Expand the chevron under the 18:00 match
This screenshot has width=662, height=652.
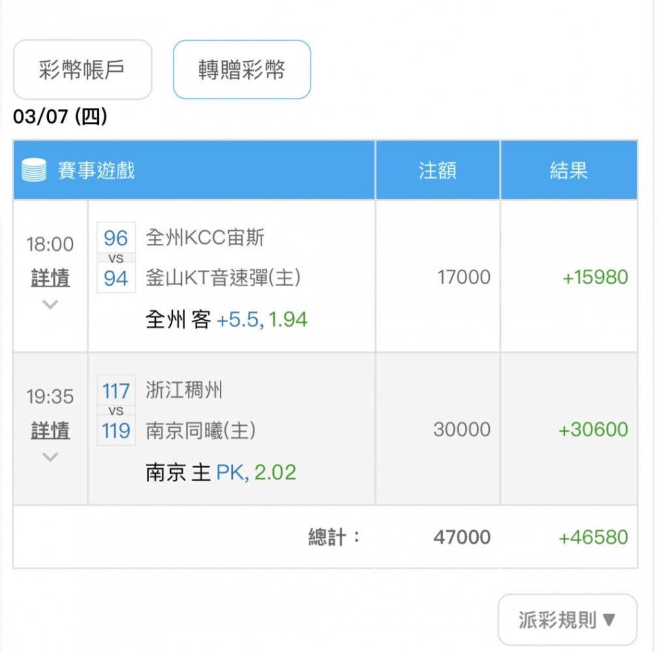coord(50,304)
